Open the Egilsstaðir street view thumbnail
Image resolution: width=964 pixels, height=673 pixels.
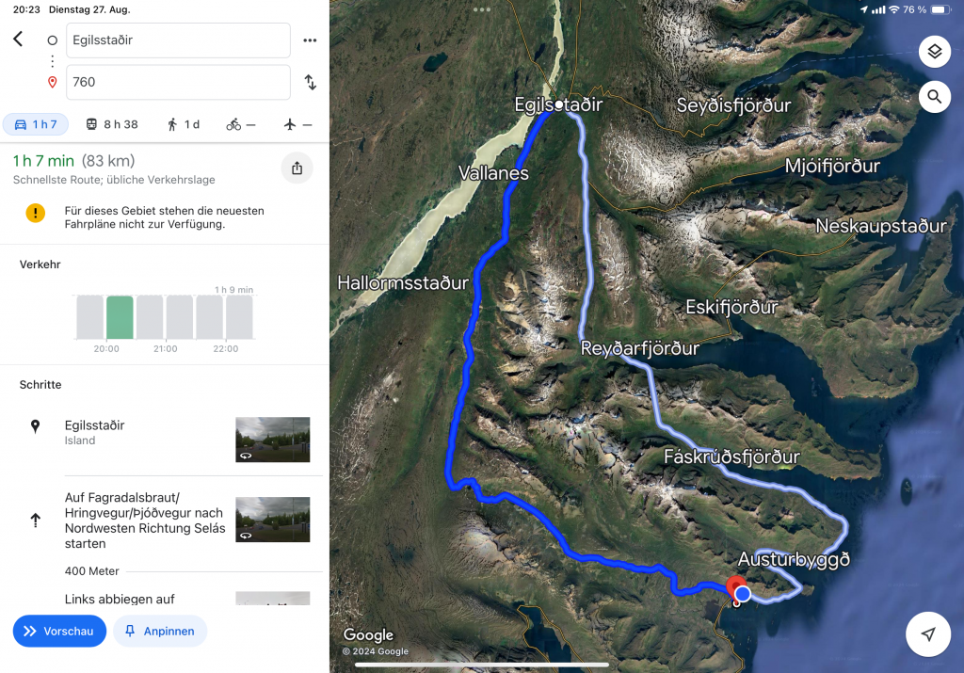tap(273, 441)
